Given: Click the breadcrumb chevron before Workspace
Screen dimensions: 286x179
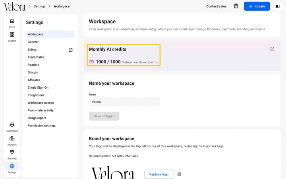Looking at the screenshot, I should 49,6.
